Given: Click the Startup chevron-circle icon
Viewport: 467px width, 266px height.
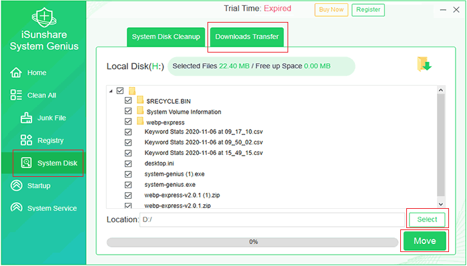Looking at the screenshot, I should pyautogui.click(x=16, y=186).
